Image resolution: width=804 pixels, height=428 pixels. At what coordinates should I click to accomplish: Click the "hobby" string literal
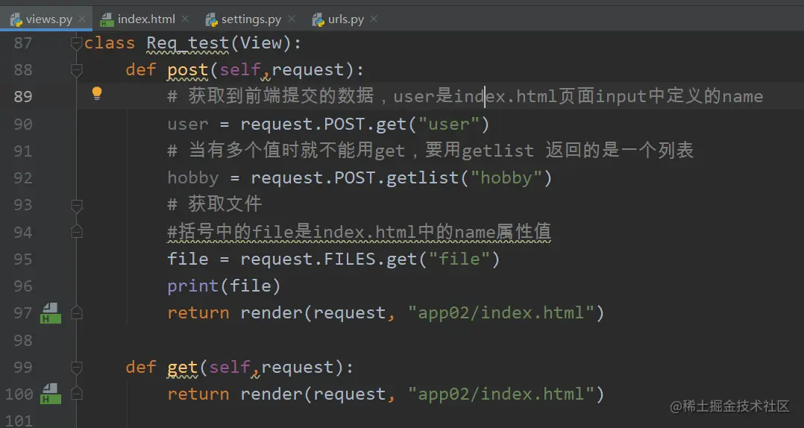(506, 178)
